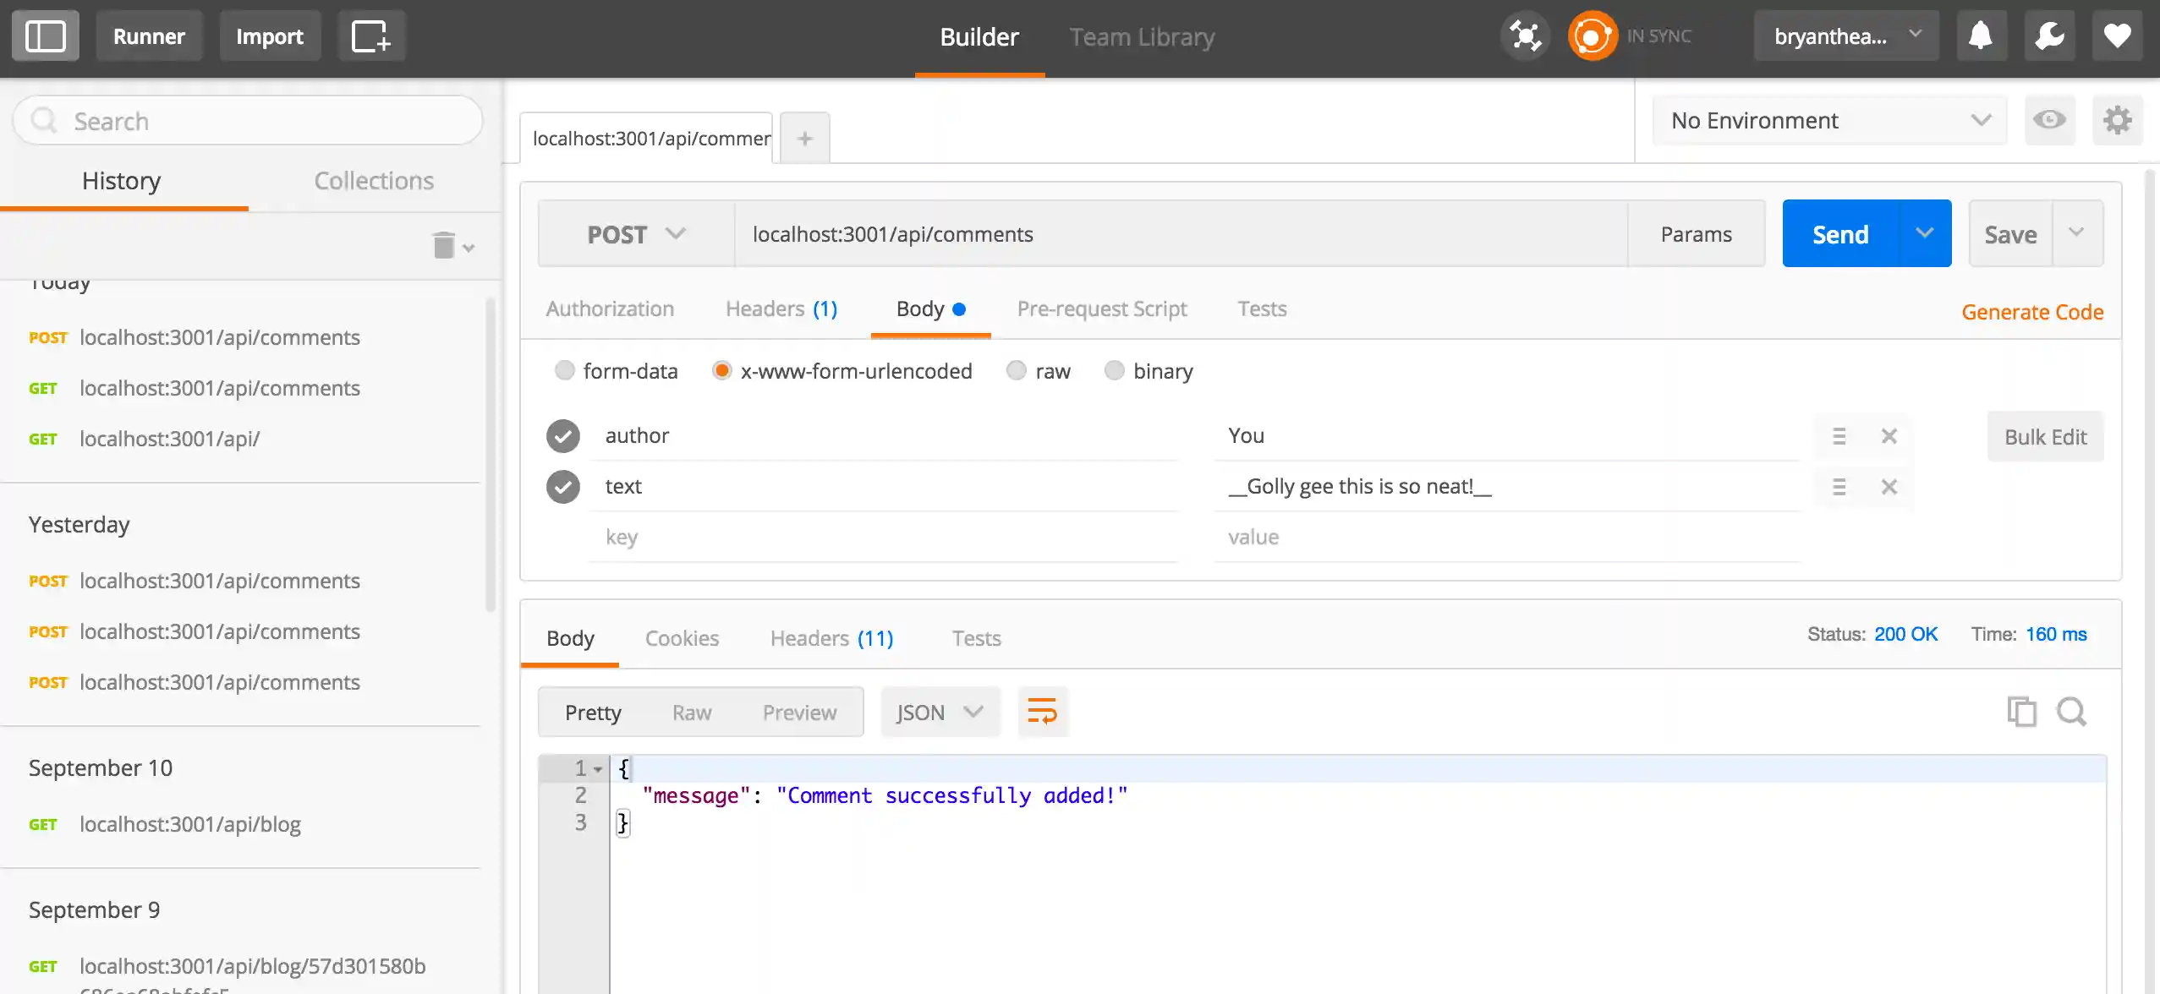Switch to the Collections tab
Screen dimensions: 2160x994
tap(374, 181)
